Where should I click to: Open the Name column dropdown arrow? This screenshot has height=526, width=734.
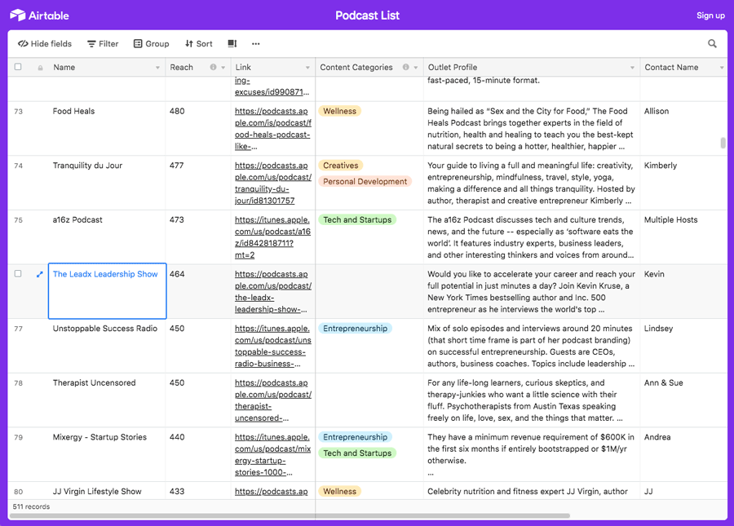157,68
